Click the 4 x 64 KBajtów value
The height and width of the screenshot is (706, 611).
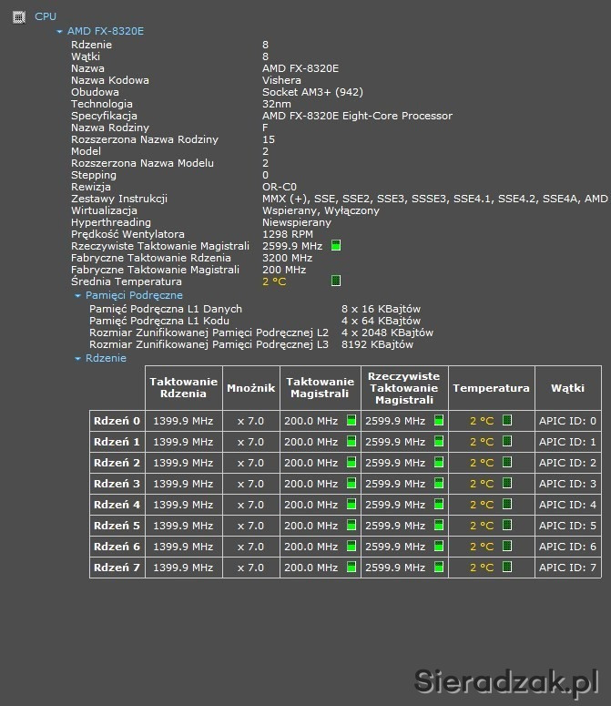pos(381,321)
